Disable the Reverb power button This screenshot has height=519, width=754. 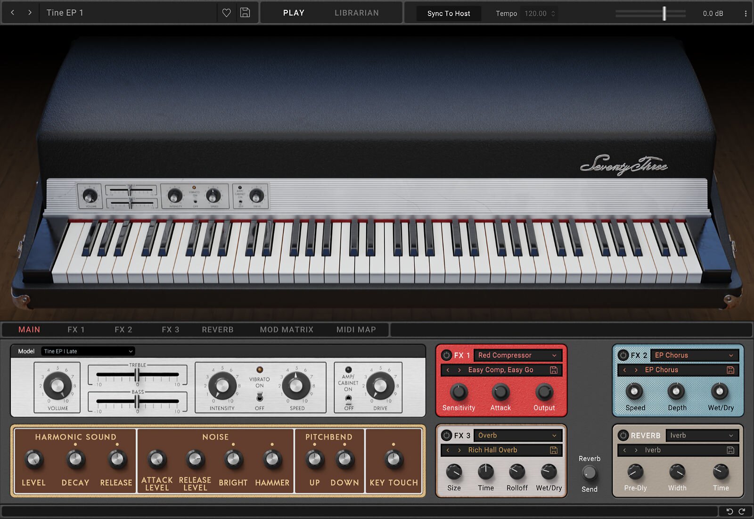pos(623,435)
